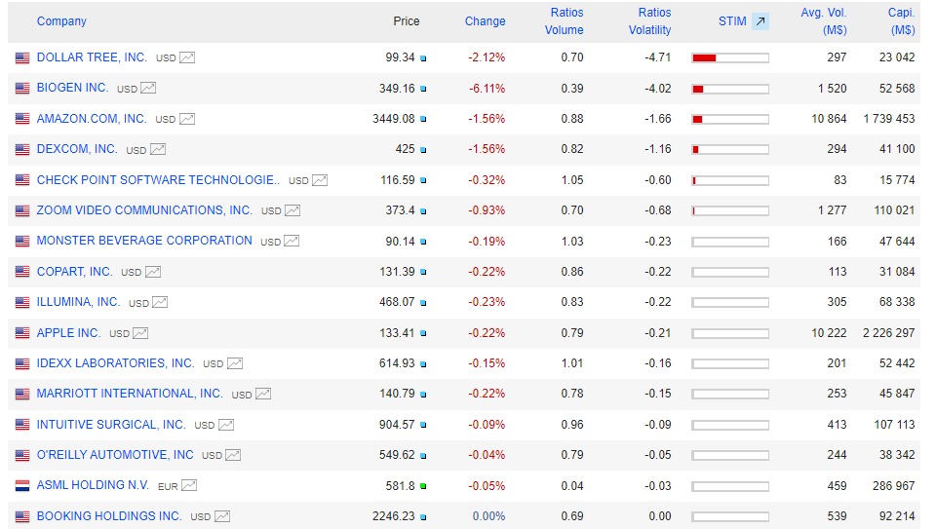Image resolution: width=936 pixels, height=529 pixels.
Task: Open the BIOGEN INC. company page
Action: [72, 88]
